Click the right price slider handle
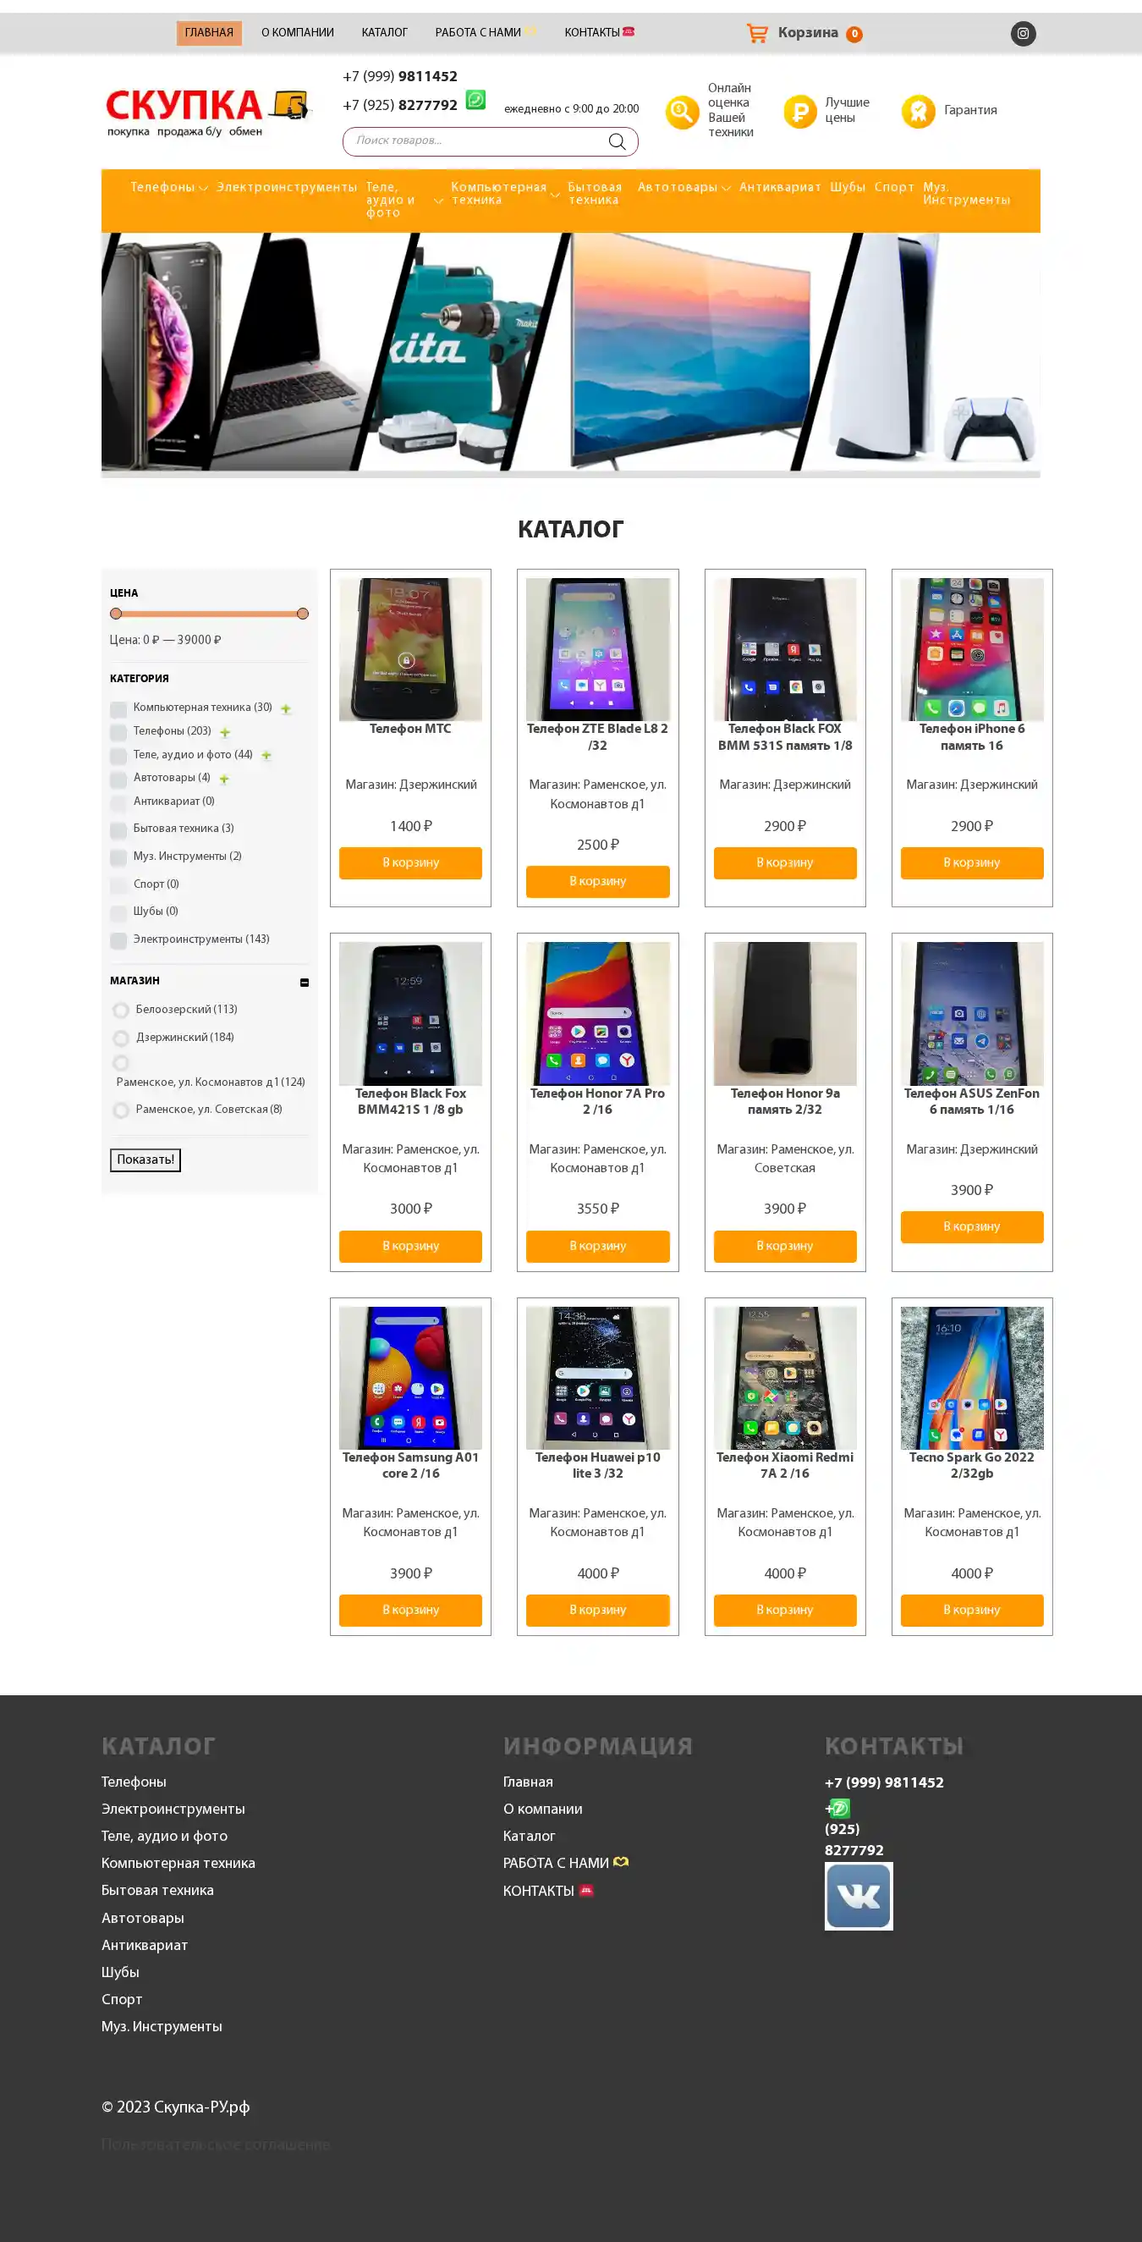The width and height of the screenshot is (1142, 2242). (x=303, y=614)
